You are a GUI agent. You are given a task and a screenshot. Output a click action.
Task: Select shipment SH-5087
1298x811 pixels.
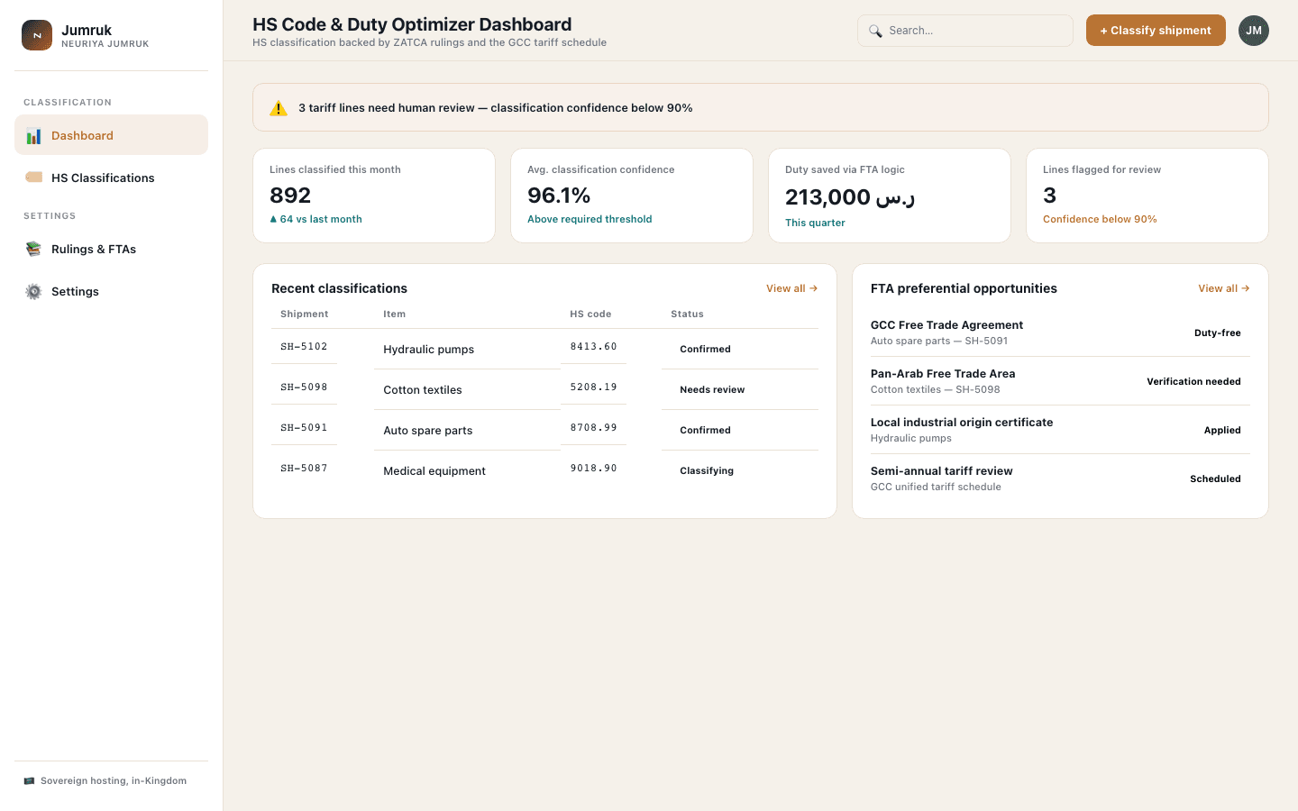pyautogui.click(x=304, y=469)
